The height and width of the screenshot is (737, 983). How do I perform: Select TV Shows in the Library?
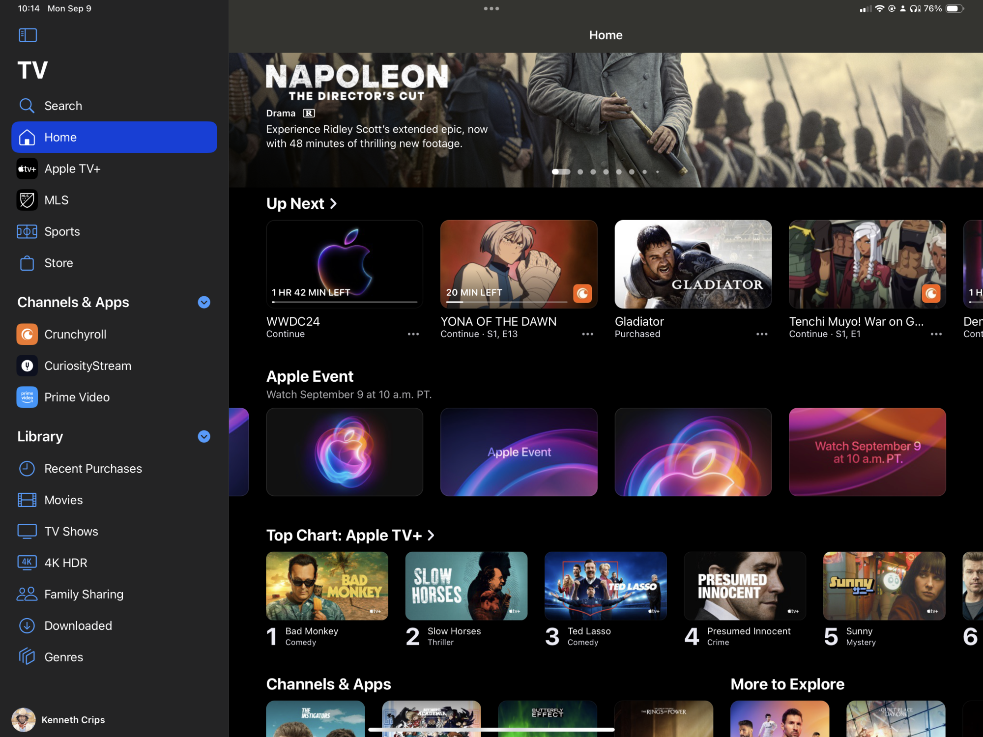pyautogui.click(x=114, y=531)
